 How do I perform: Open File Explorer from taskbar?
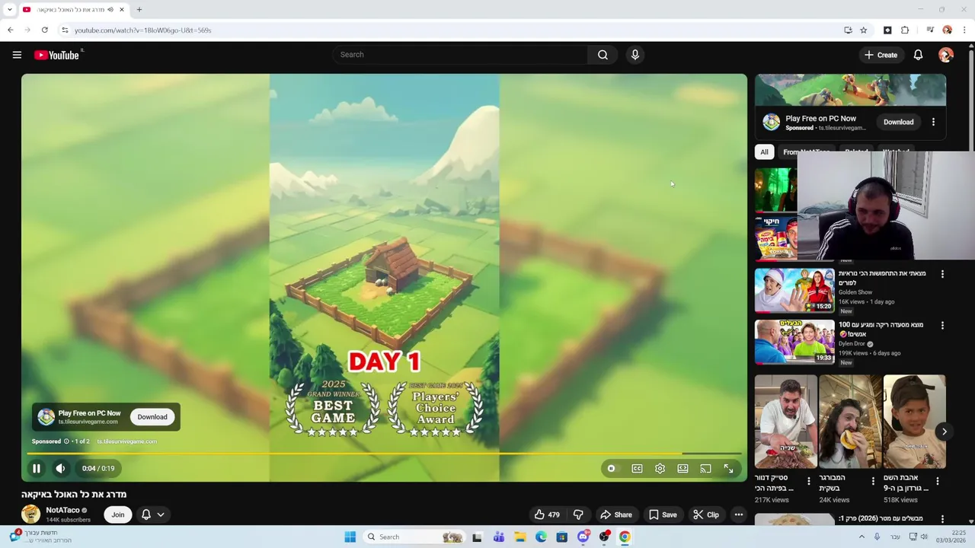coord(520,537)
